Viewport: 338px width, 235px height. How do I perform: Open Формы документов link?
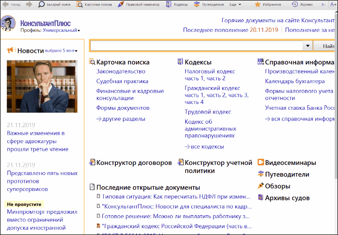click(x=123, y=108)
